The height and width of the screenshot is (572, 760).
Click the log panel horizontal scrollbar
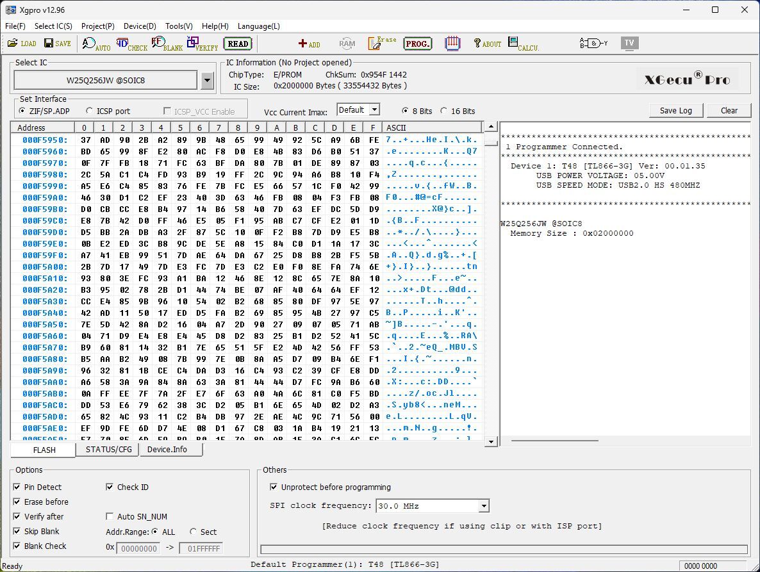coord(554,440)
